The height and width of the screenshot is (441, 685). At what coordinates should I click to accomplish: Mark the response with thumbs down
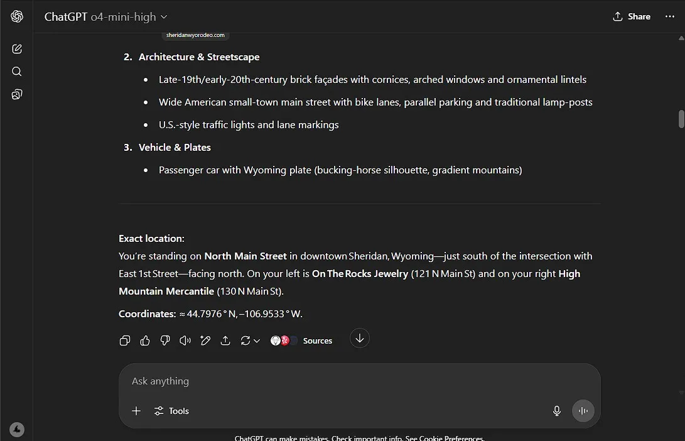[x=165, y=340]
